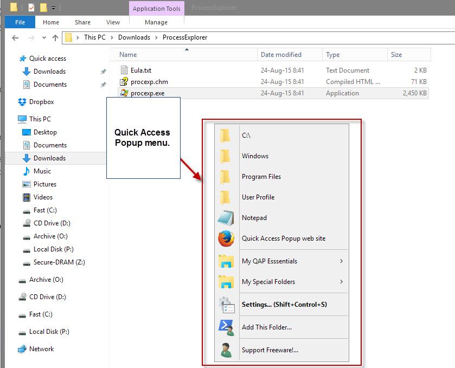Click the Add This Folder PowerShell-style icon
The height and width of the screenshot is (368, 455).
point(226,328)
